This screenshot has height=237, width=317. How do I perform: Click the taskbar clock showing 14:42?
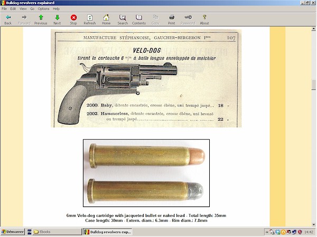309,232
